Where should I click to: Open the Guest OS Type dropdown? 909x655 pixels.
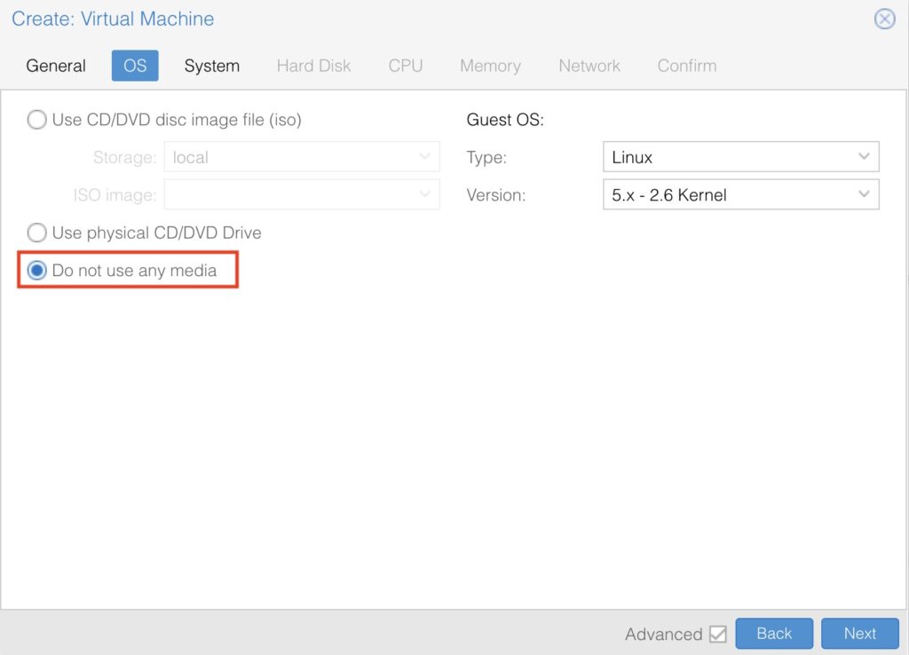(741, 157)
